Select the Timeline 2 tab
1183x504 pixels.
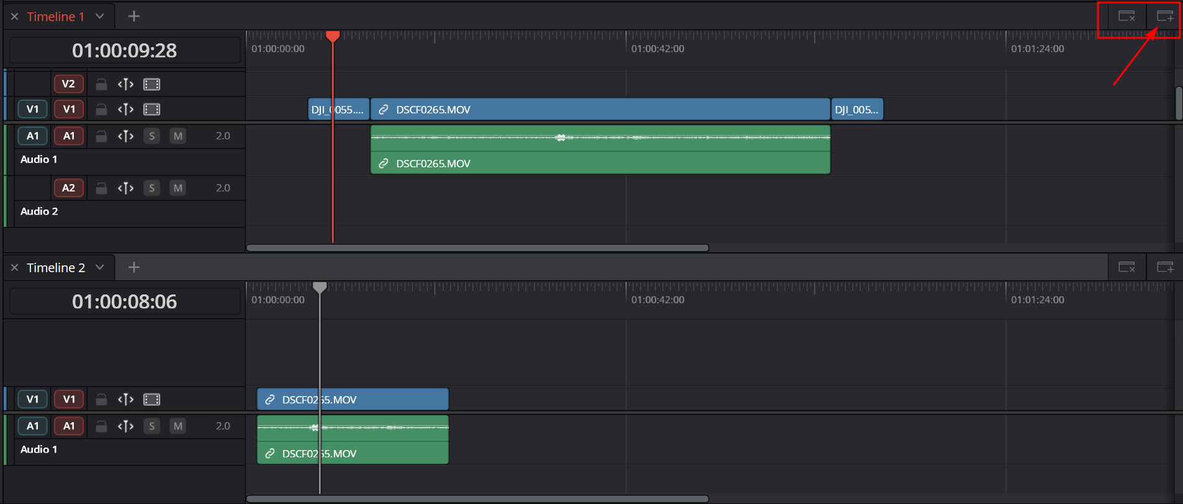coord(56,268)
